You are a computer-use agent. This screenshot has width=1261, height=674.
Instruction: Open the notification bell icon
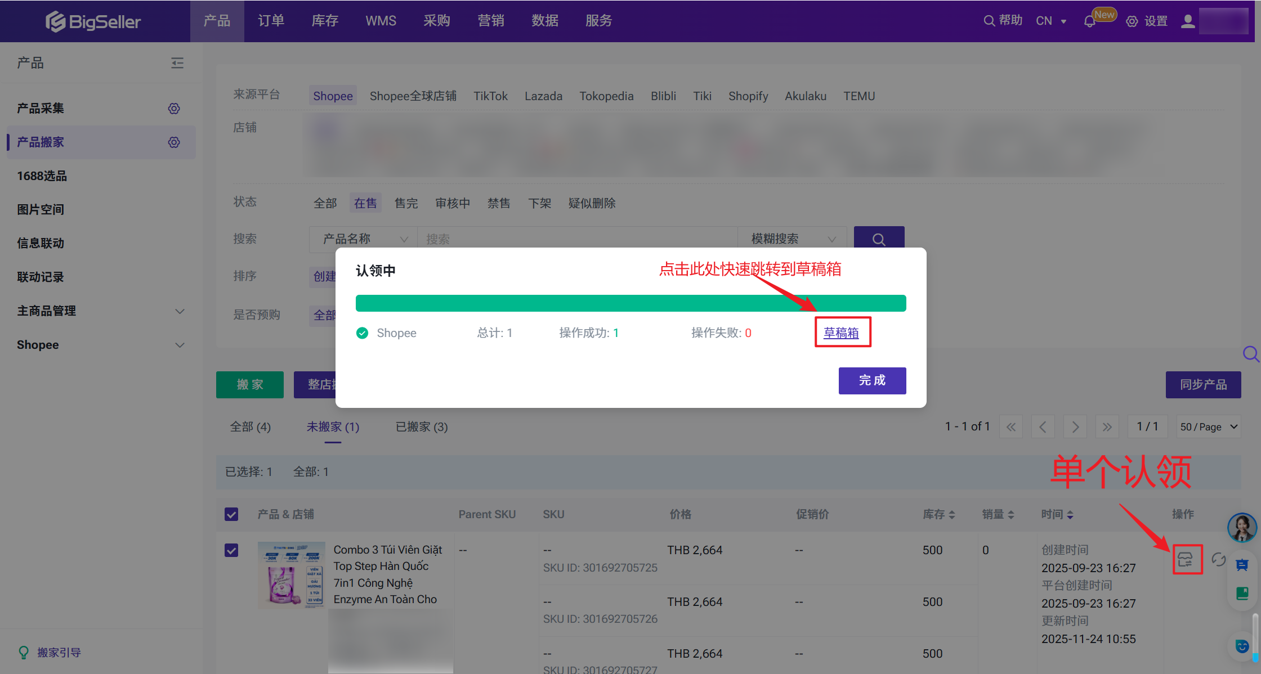point(1089,21)
